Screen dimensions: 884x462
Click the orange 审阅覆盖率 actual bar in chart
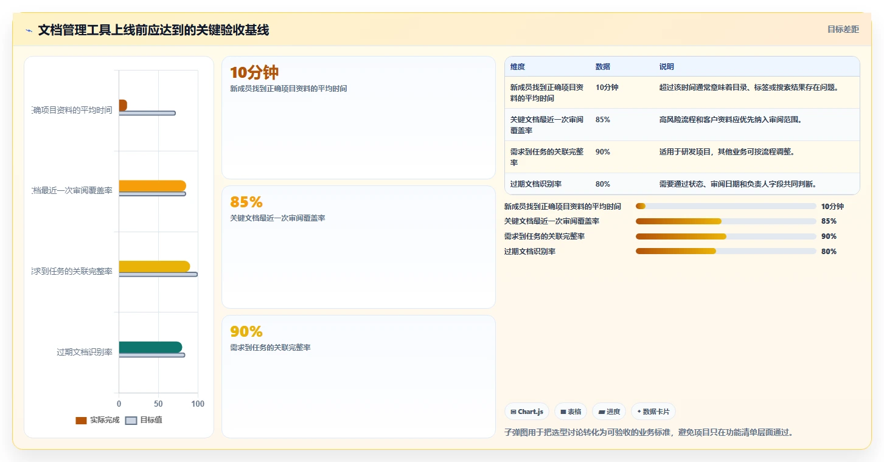pyautogui.click(x=153, y=186)
